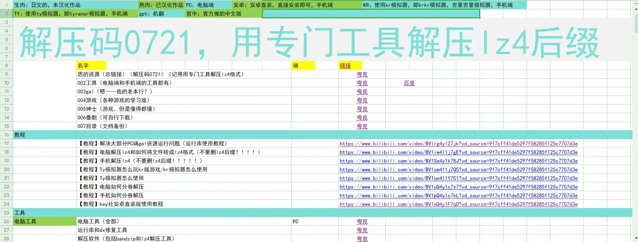
Task: Click the yellow 链接 header cell
Action: coord(350,65)
